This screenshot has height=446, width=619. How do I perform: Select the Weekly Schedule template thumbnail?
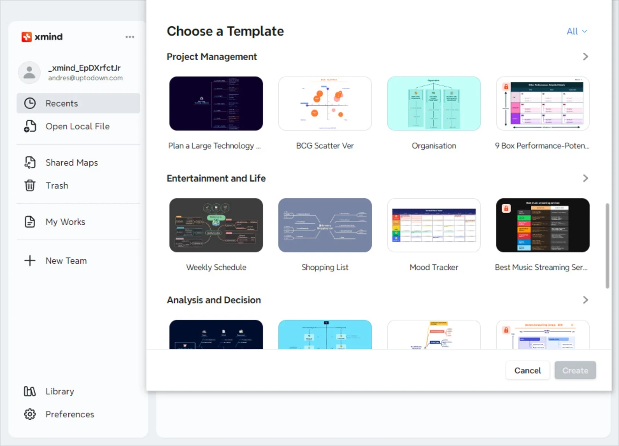pos(216,225)
